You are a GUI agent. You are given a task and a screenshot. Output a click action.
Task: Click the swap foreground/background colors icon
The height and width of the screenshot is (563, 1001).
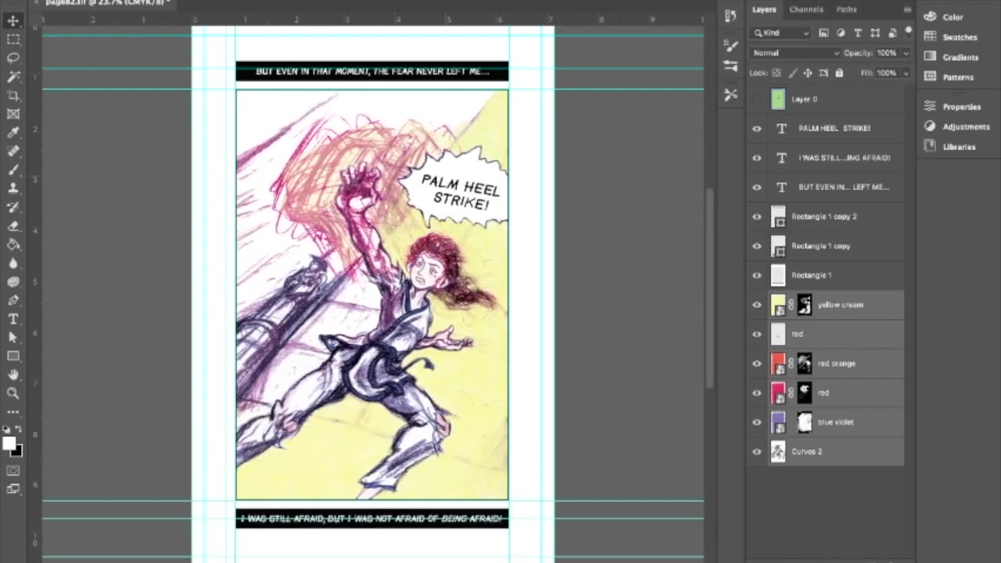pyautogui.click(x=19, y=430)
